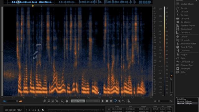Image resolution: width=199 pixels, height=112 pixels.
Task: Adjust the horizontal time zoom slider
Action: [x=163, y=101]
